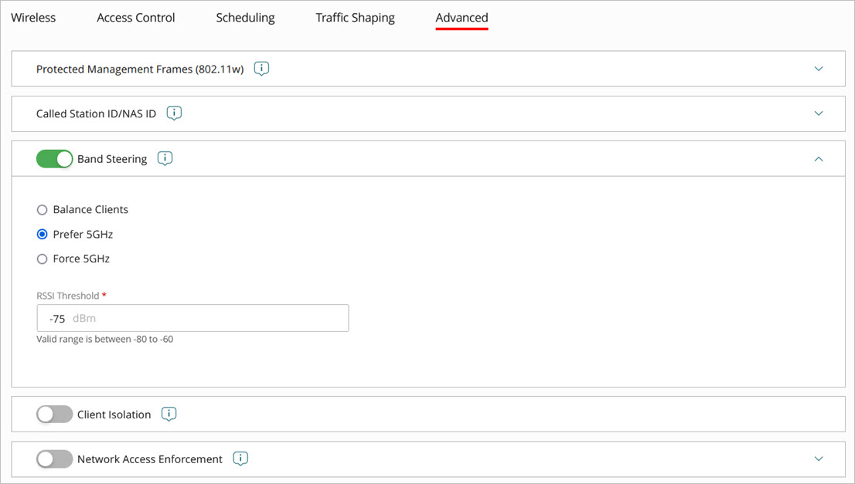
Task: Click the Called Station ID/NAS ID info icon
Action: point(174,113)
